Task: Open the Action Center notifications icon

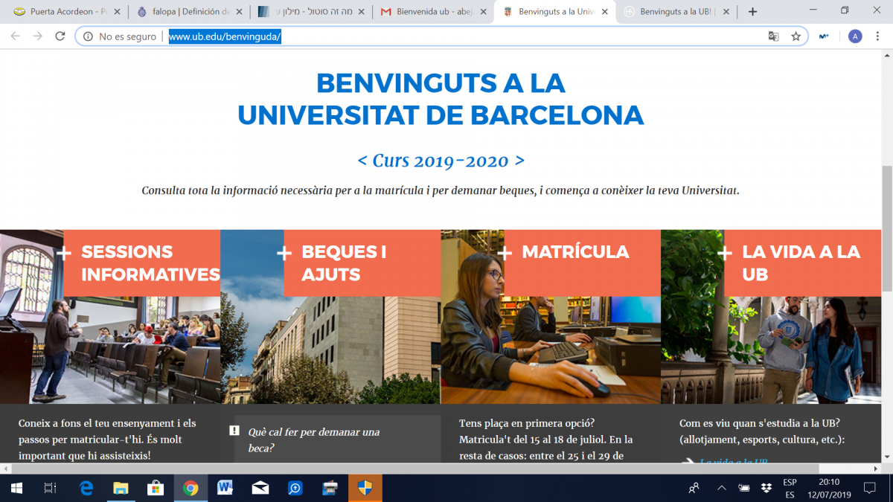Action: pos(869,488)
